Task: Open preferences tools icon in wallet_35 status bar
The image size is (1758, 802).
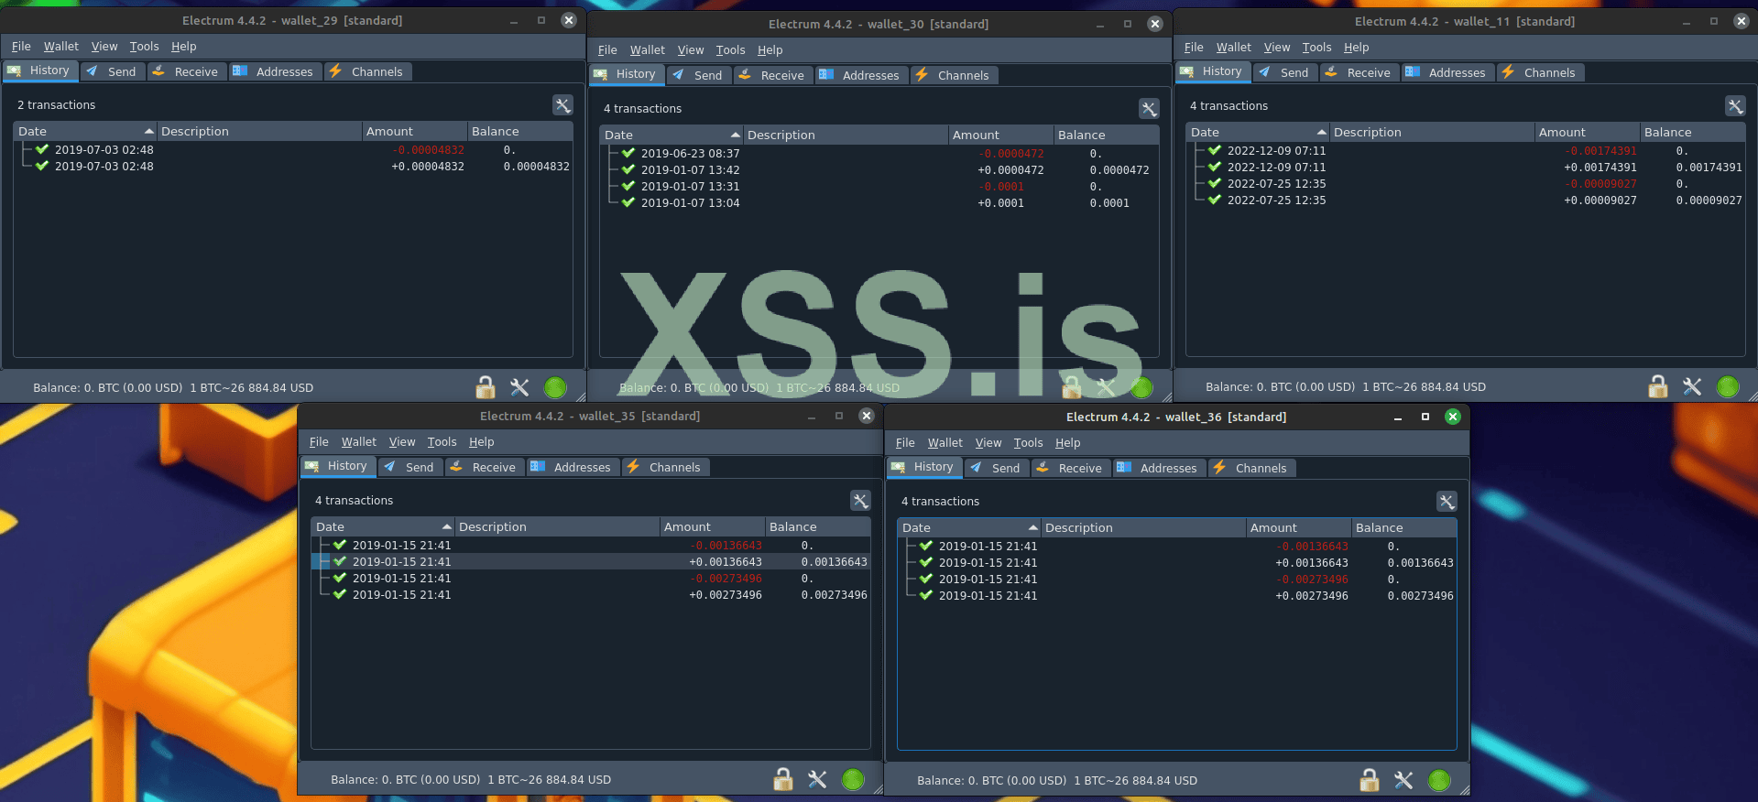Action: [817, 779]
